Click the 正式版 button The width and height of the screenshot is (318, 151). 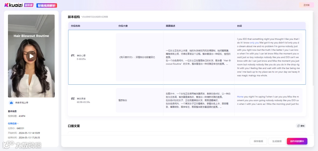coord(307,5)
